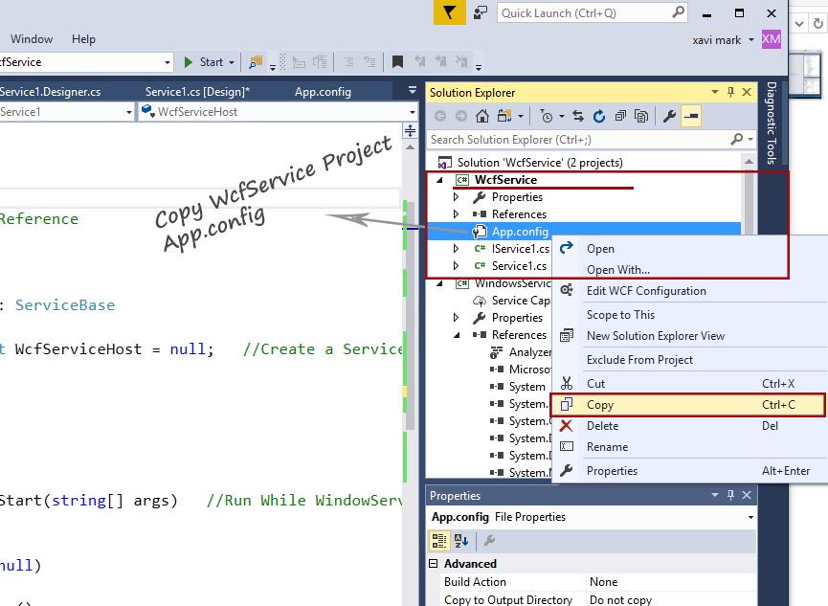Click the Pending Changes Filter clock icon
Viewport: 828px width, 606px height.
(x=547, y=116)
